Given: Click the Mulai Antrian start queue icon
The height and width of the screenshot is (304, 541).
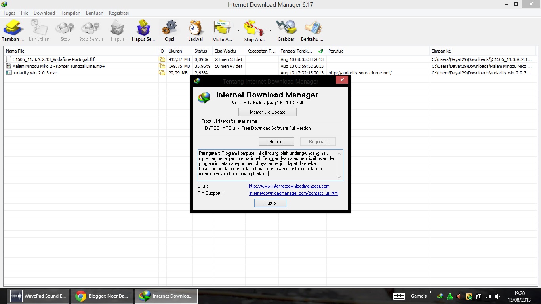Looking at the screenshot, I should [223, 28].
